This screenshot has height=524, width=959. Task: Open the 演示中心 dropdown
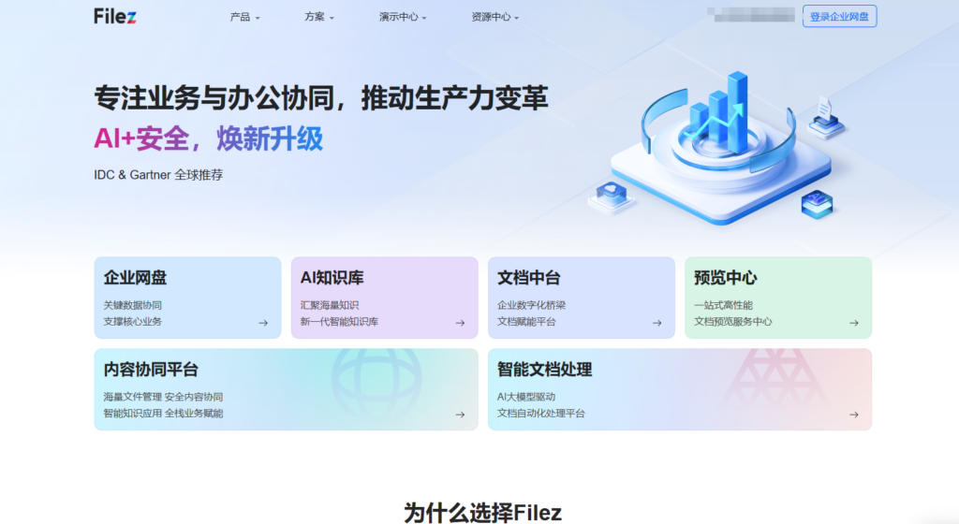[403, 17]
